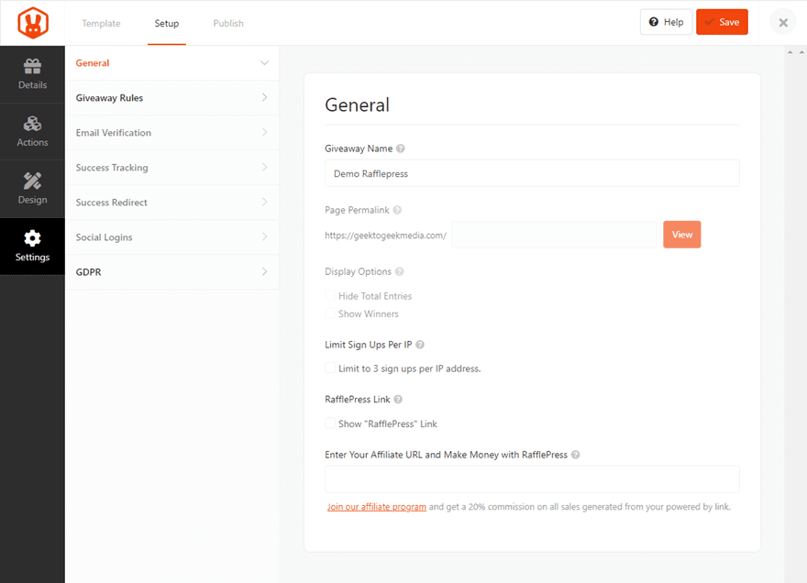This screenshot has width=807, height=583.
Task: Collapse the General section chevron
Action: tap(264, 63)
